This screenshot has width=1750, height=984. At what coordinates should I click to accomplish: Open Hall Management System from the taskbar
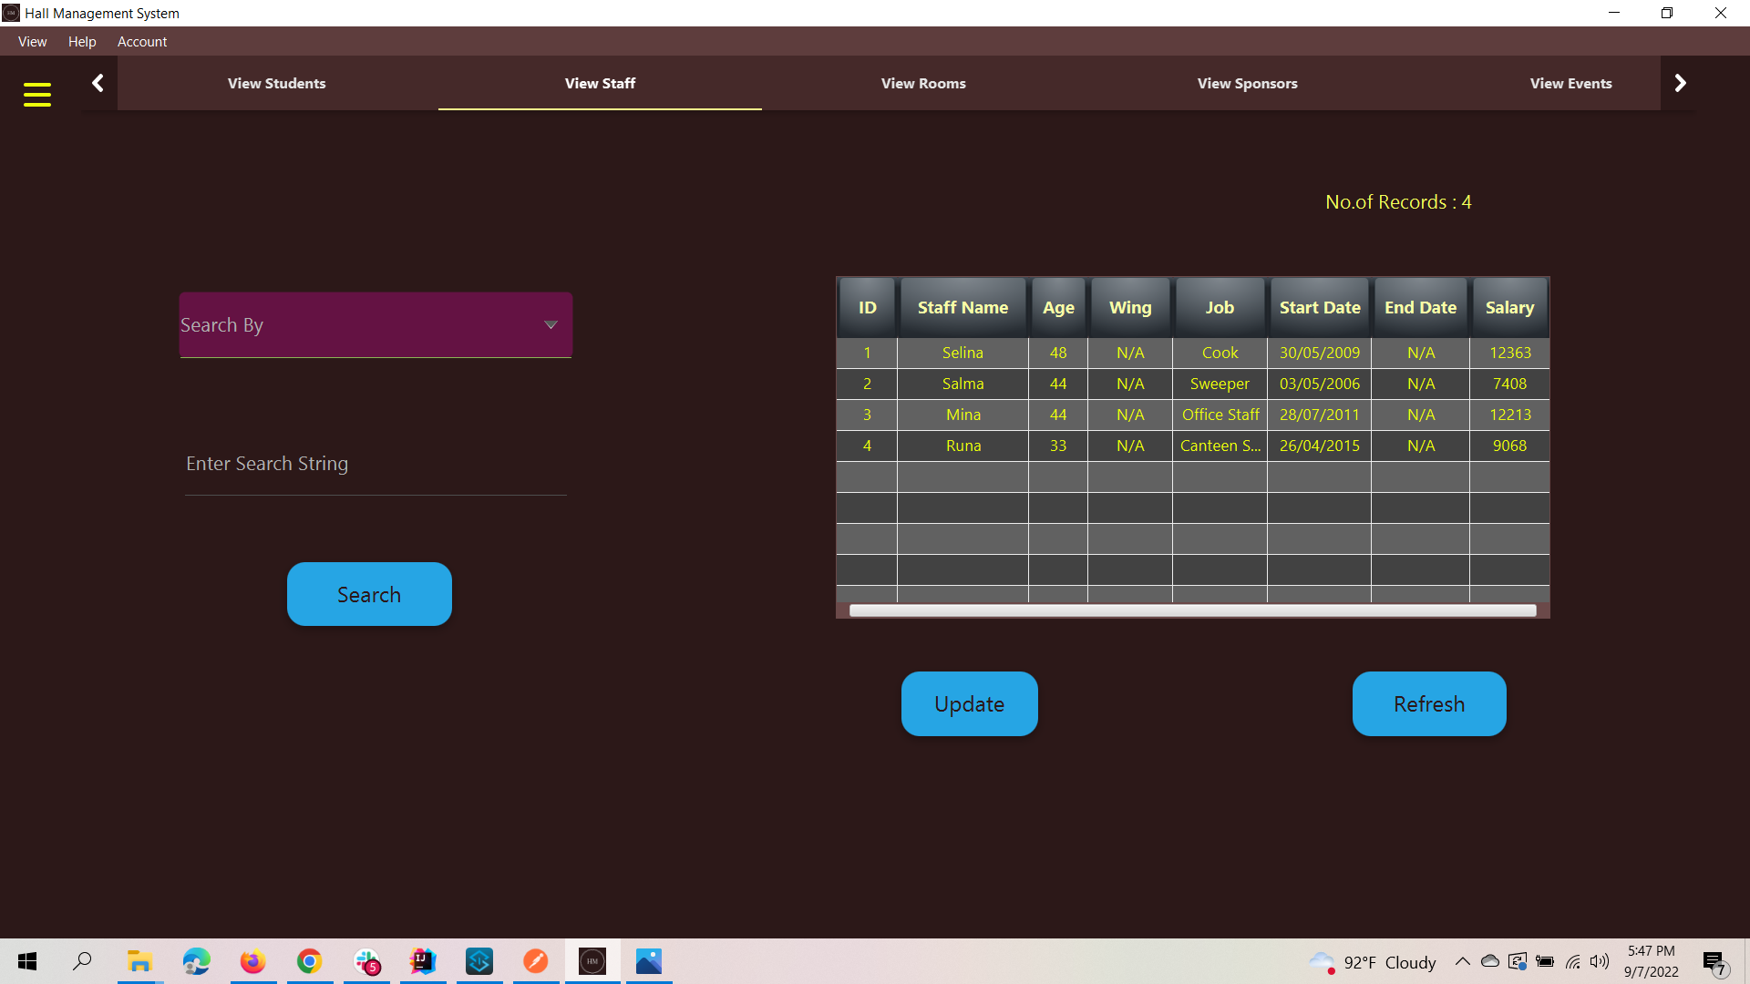click(592, 961)
